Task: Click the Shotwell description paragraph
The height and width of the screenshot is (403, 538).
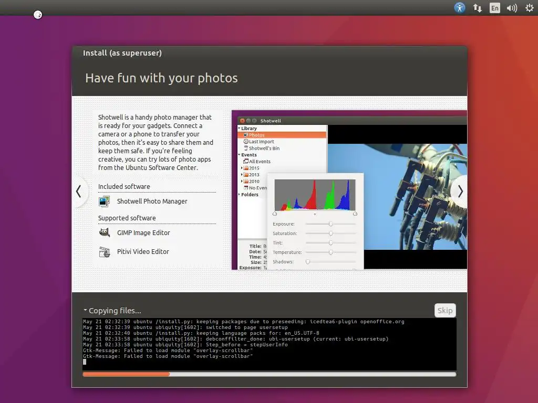Action: tap(156, 142)
